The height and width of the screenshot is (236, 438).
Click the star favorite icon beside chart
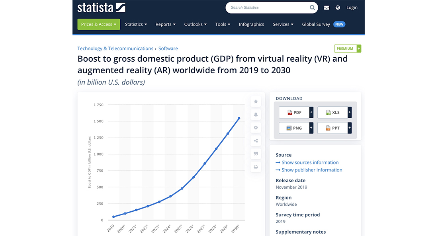tap(256, 101)
